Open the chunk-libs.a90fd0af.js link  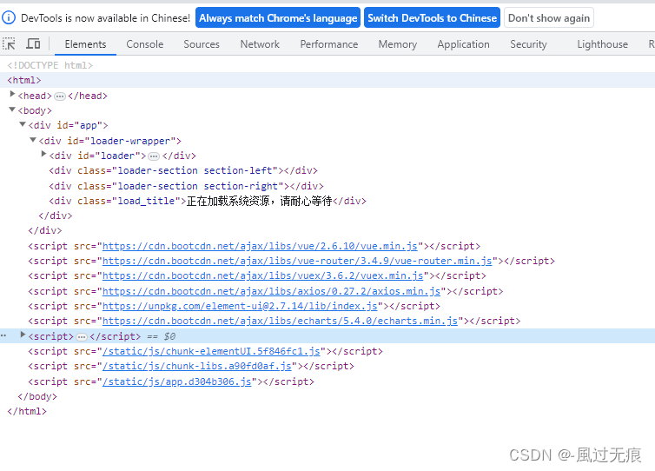[x=196, y=366]
